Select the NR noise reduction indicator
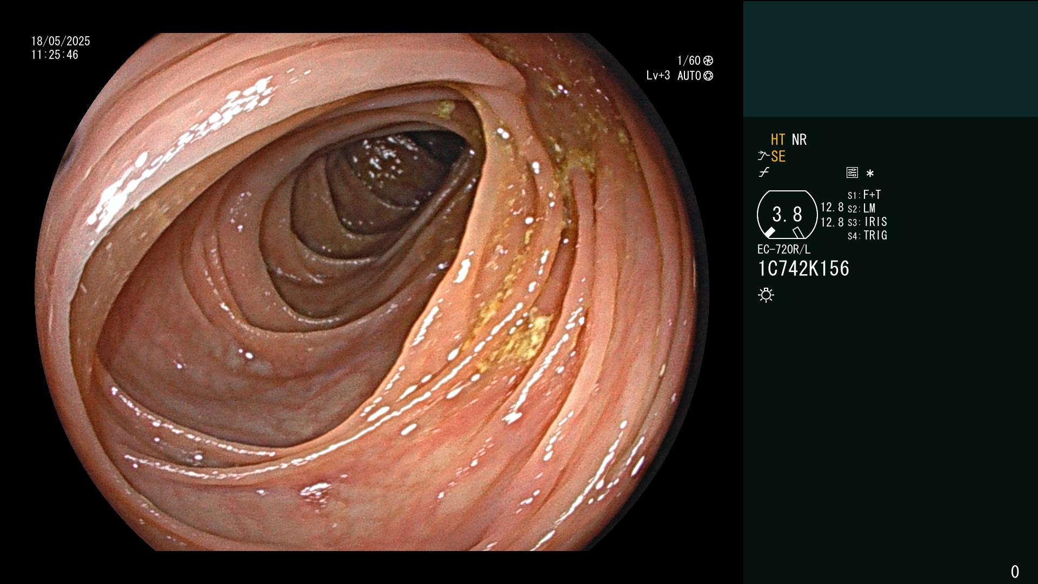Image resolution: width=1038 pixels, height=584 pixels. click(799, 140)
